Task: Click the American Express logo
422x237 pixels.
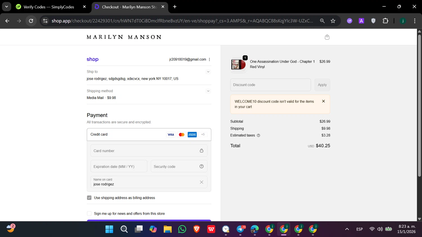Action: click(x=192, y=135)
